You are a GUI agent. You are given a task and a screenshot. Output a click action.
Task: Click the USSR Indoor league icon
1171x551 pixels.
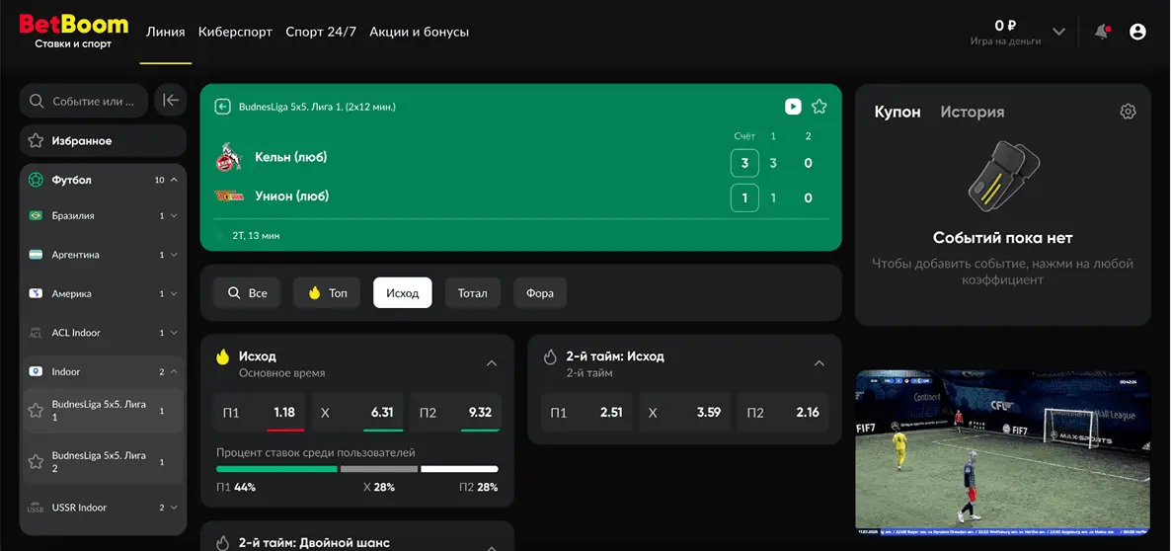(36, 508)
